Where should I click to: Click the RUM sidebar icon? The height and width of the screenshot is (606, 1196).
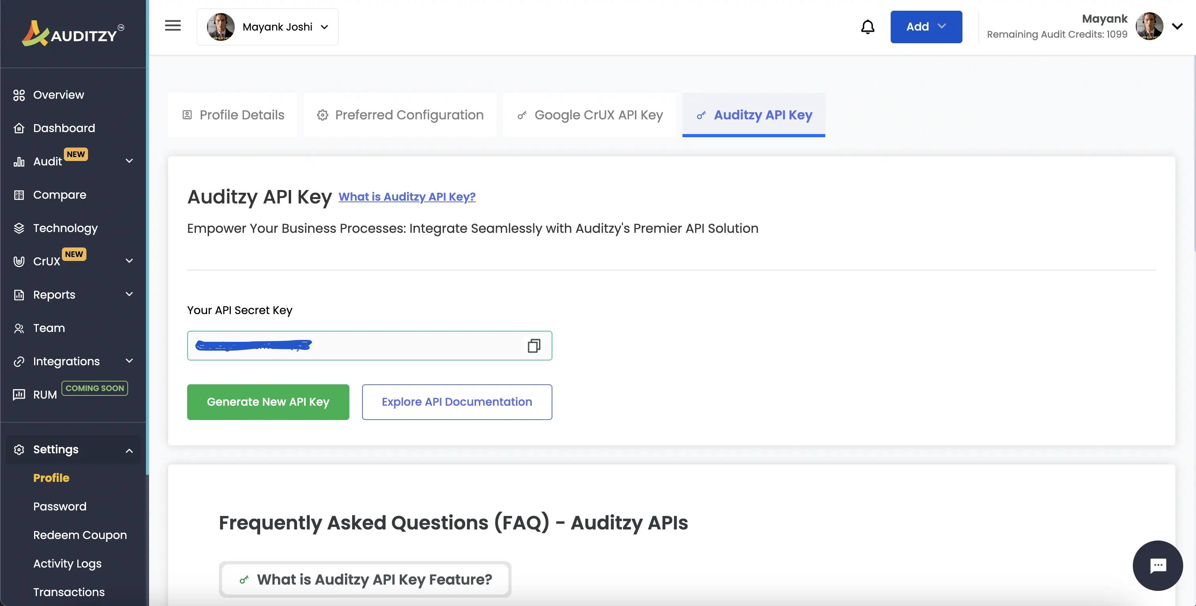coord(19,395)
